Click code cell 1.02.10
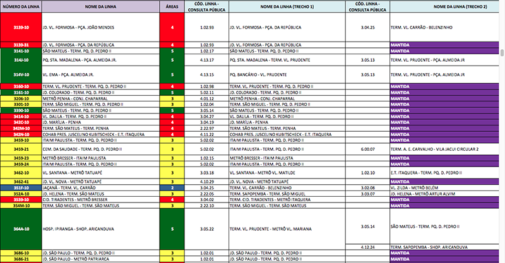The image size is (505, 263). coord(367,173)
